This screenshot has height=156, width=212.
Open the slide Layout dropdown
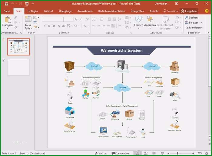click(x=36, y=18)
